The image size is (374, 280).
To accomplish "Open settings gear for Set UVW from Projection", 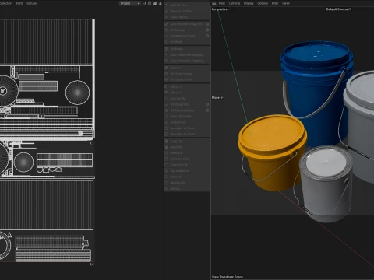I will tap(207, 24).
